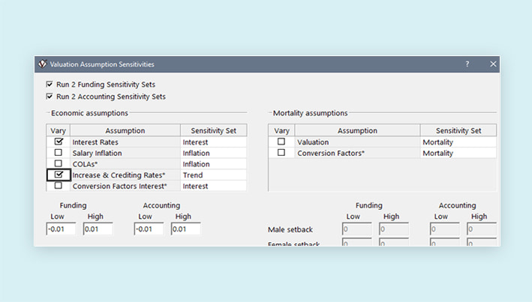Screen dimensions: 532x302
Task: Check the COLAs vary checkbox
Action: click(x=59, y=164)
